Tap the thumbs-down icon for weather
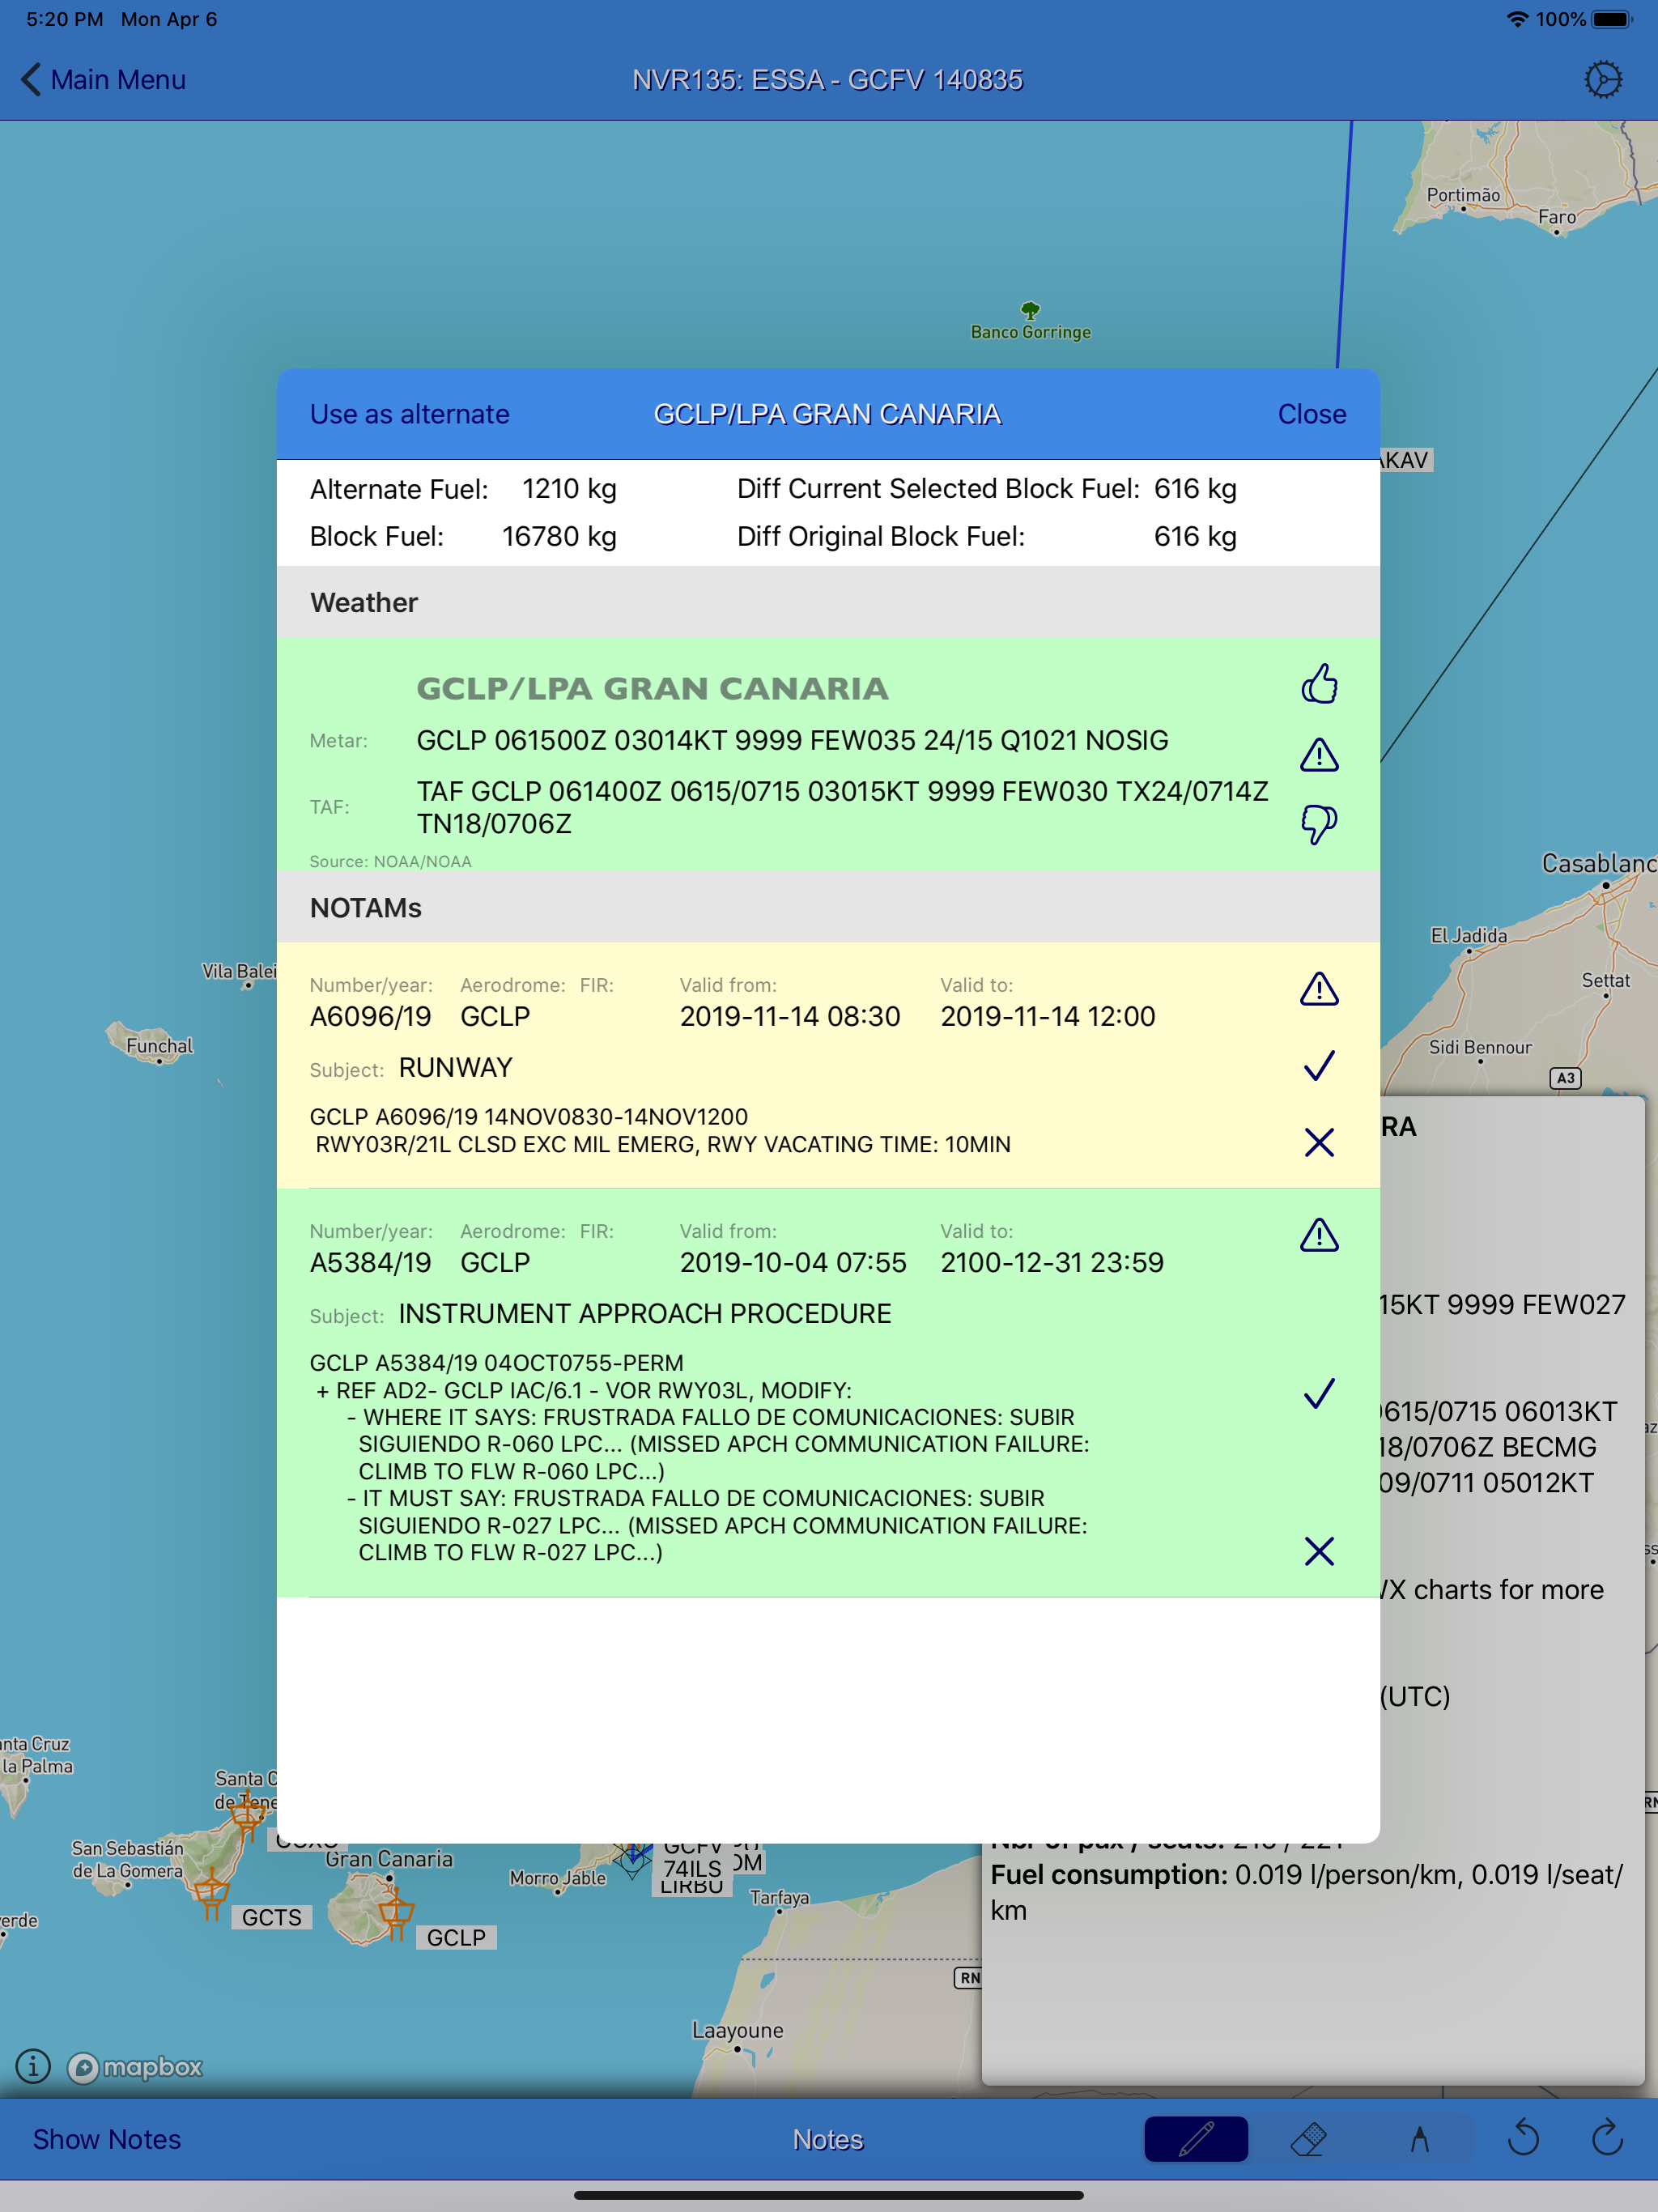This screenshot has height=2212, width=1658. point(1319,824)
